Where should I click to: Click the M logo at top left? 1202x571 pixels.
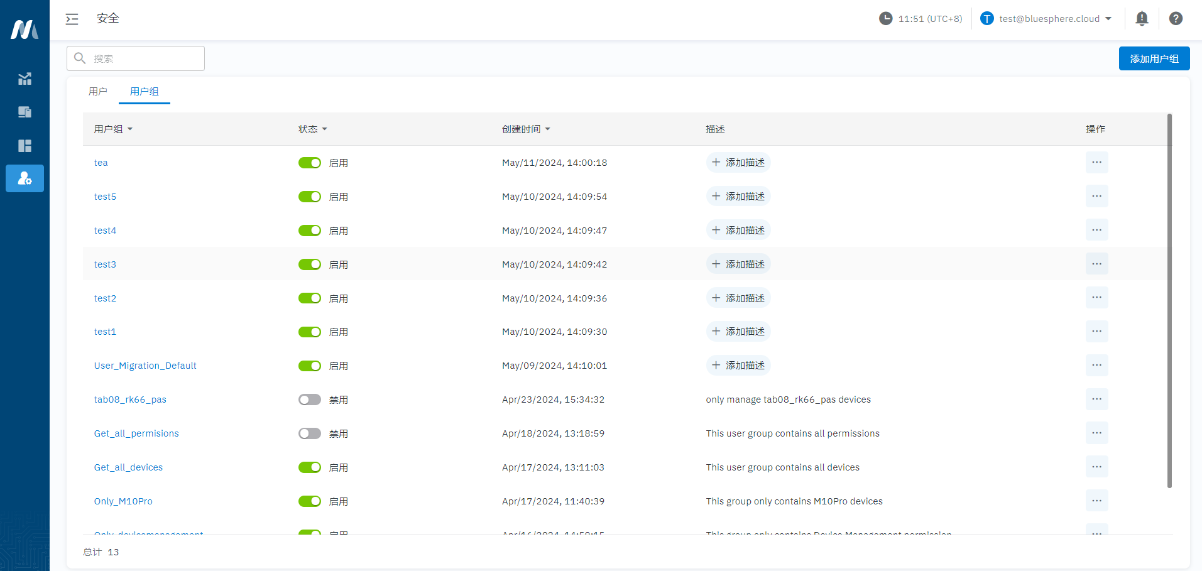(24, 28)
